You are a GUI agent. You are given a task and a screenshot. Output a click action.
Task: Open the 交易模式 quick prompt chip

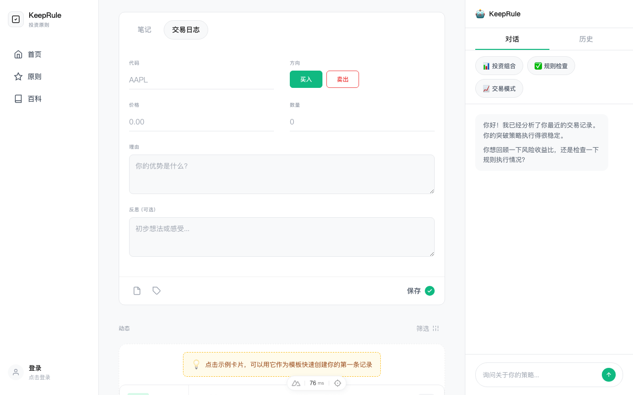pos(499,88)
